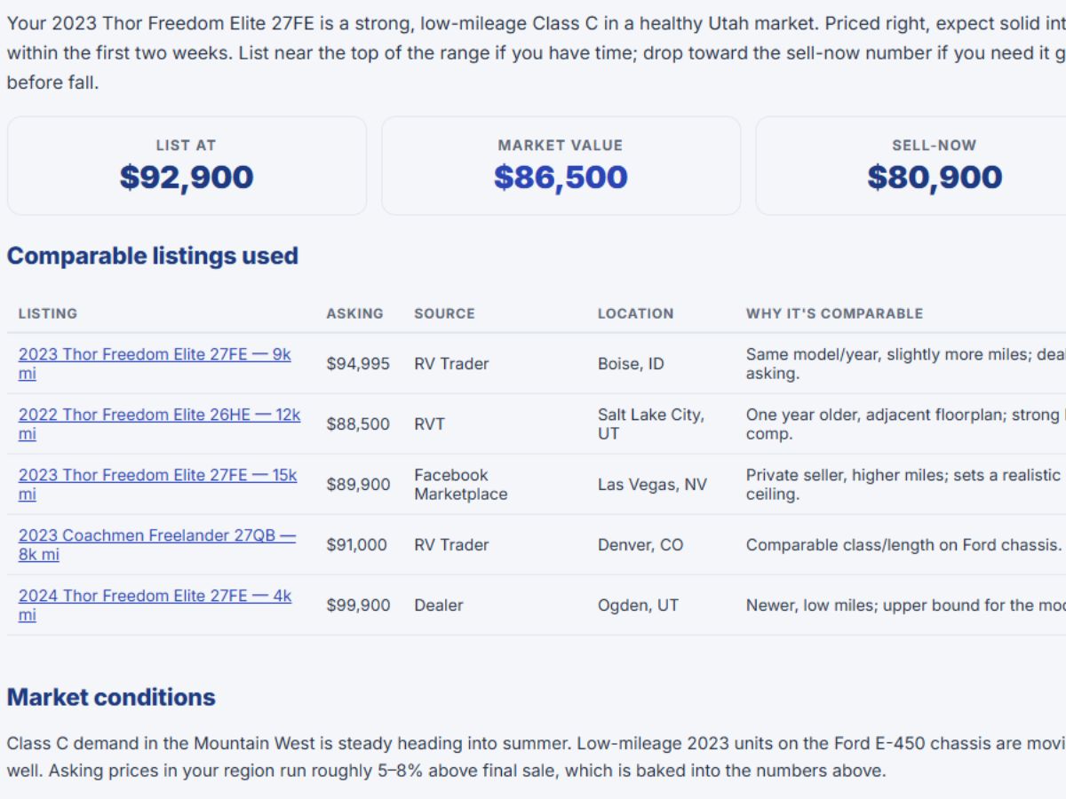Click the WHY IT'S COMPARABLE column header
The width and height of the screenshot is (1066, 799).
pos(834,313)
